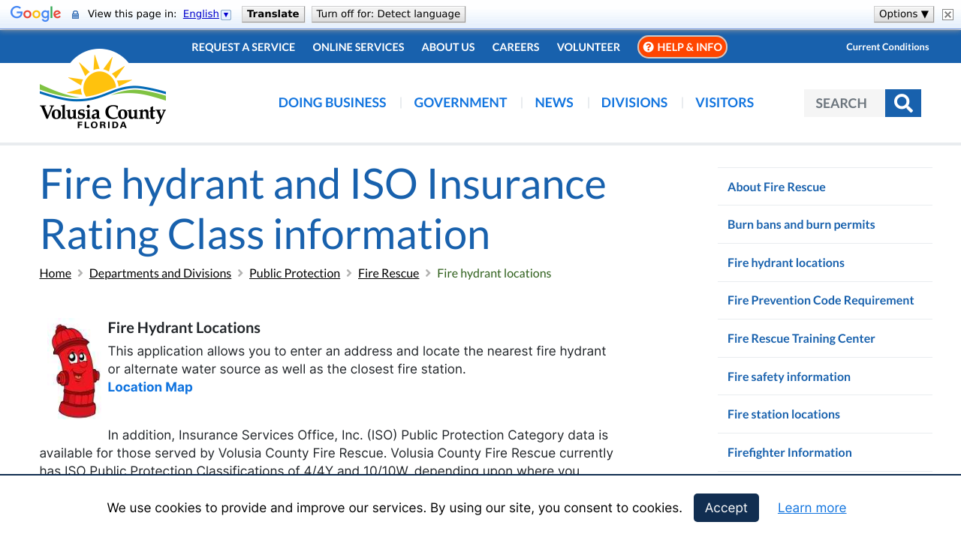
Task: Click the Volusia County Florida logo
Action: click(x=103, y=89)
